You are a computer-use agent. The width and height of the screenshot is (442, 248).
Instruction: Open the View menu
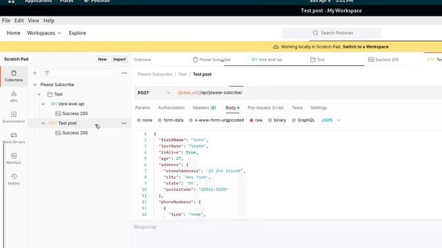coord(34,21)
